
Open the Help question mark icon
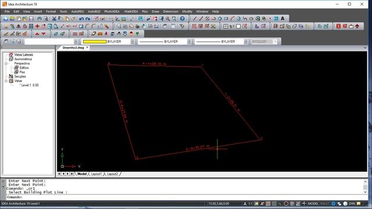point(182,19)
